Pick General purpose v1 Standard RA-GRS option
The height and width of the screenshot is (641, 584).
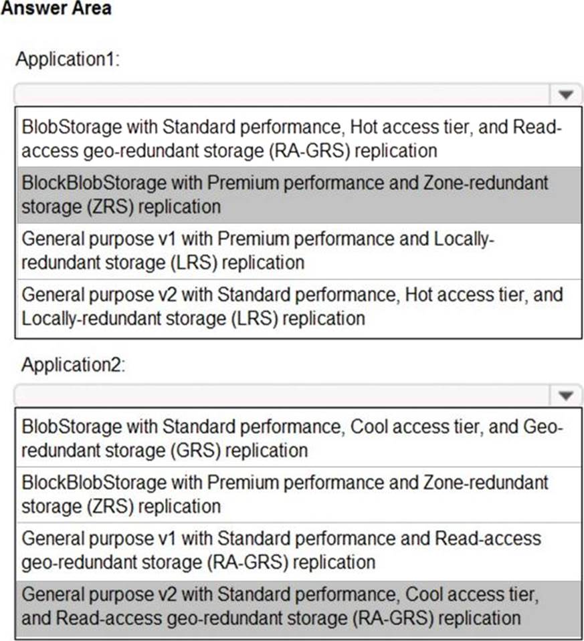(292, 550)
